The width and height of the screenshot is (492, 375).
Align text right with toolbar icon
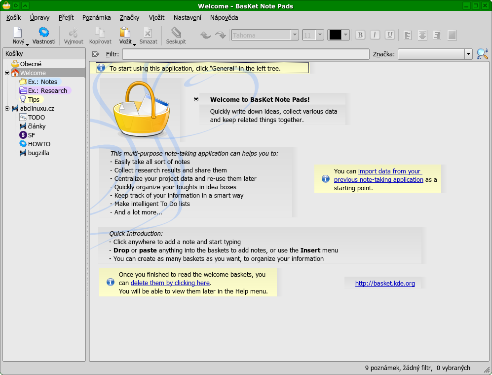(x=437, y=35)
